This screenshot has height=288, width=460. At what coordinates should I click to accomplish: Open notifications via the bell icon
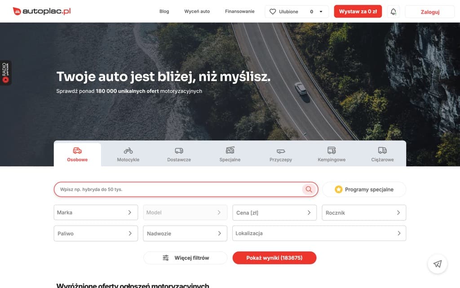tap(393, 11)
